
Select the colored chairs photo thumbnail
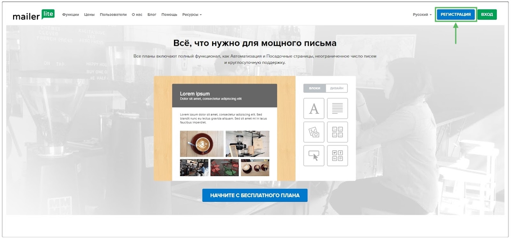225,168
